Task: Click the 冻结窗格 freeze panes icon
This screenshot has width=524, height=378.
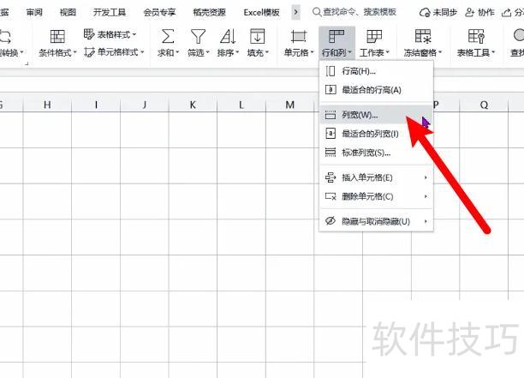Action: click(423, 36)
